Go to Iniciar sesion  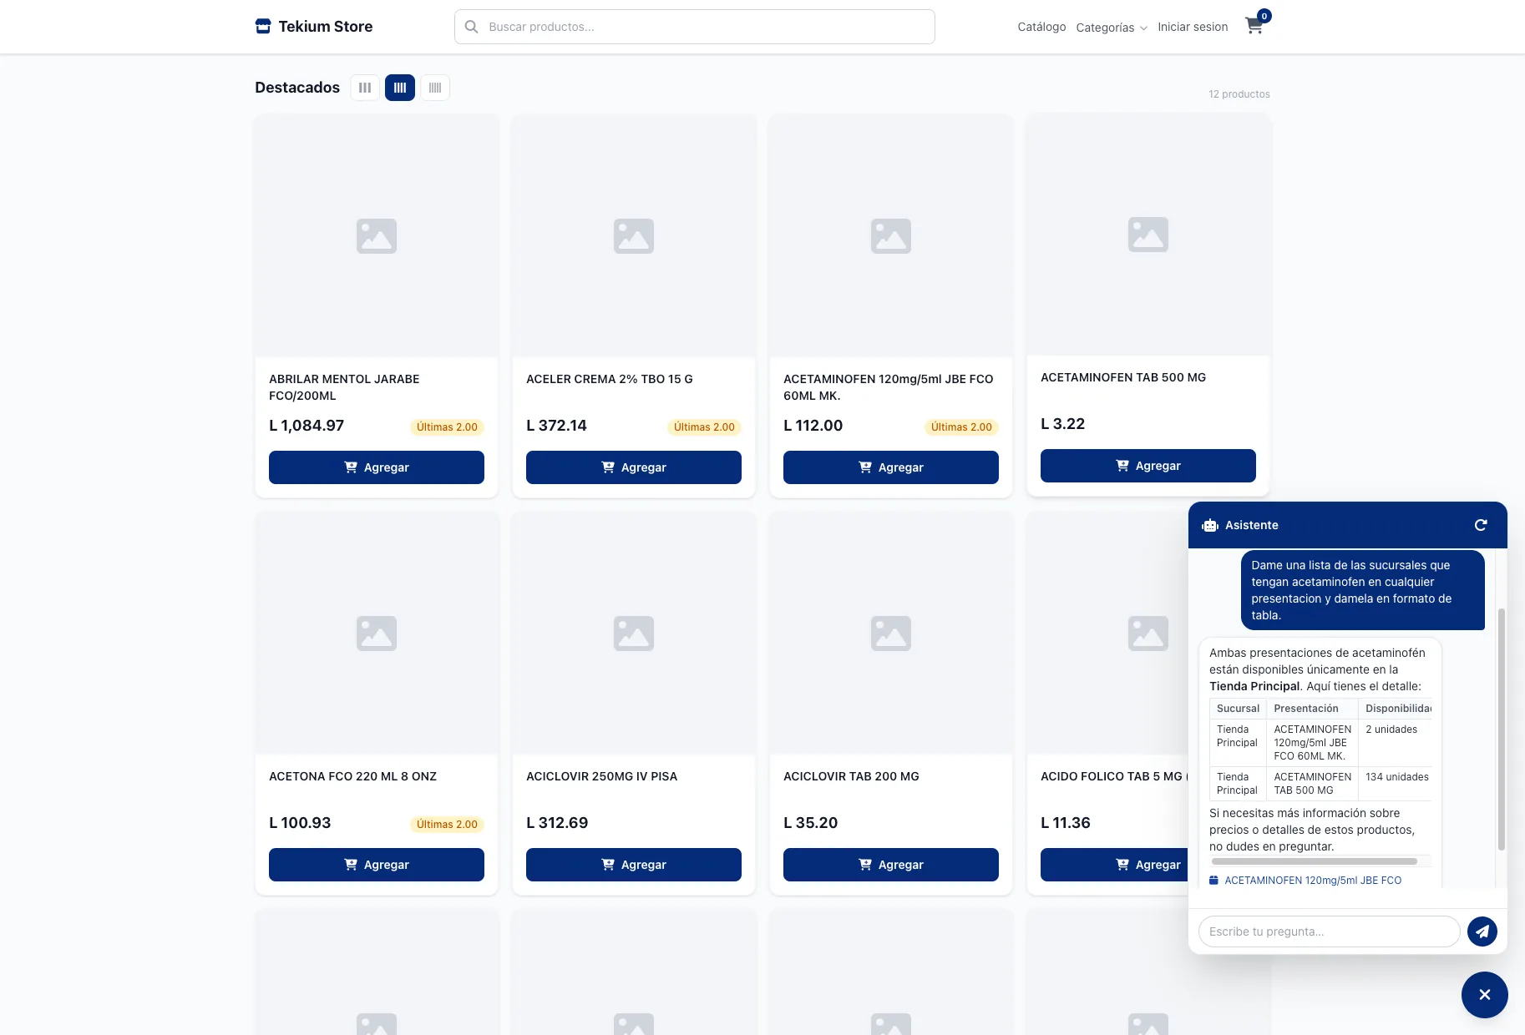coord(1193,27)
